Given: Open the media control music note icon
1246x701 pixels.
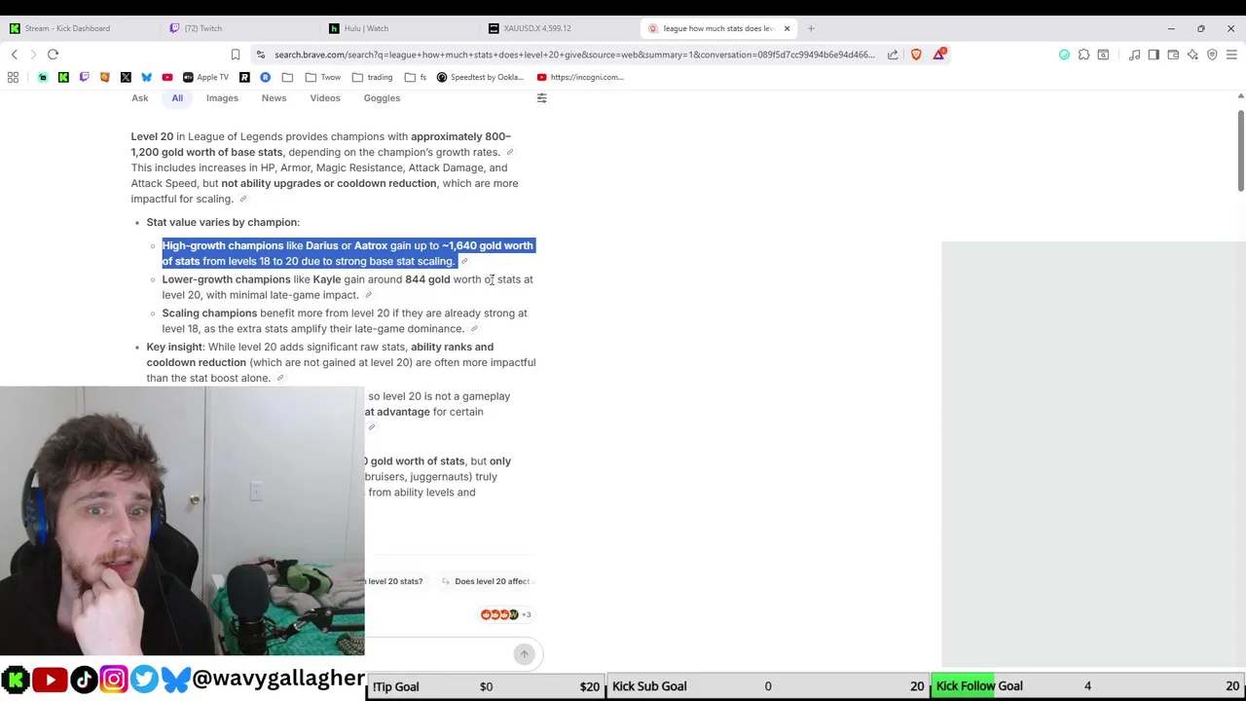Looking at the screenshot, I should coord(1134,55).
